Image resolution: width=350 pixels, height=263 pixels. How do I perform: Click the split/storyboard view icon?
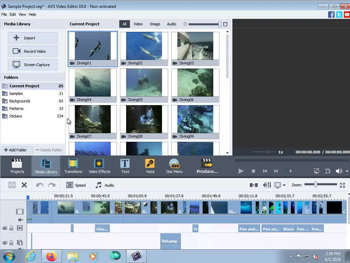254,185
